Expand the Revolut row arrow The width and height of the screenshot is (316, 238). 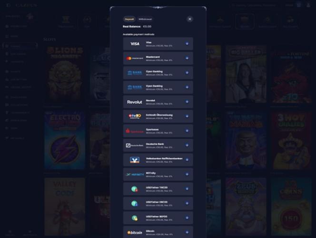coord(187,102)
